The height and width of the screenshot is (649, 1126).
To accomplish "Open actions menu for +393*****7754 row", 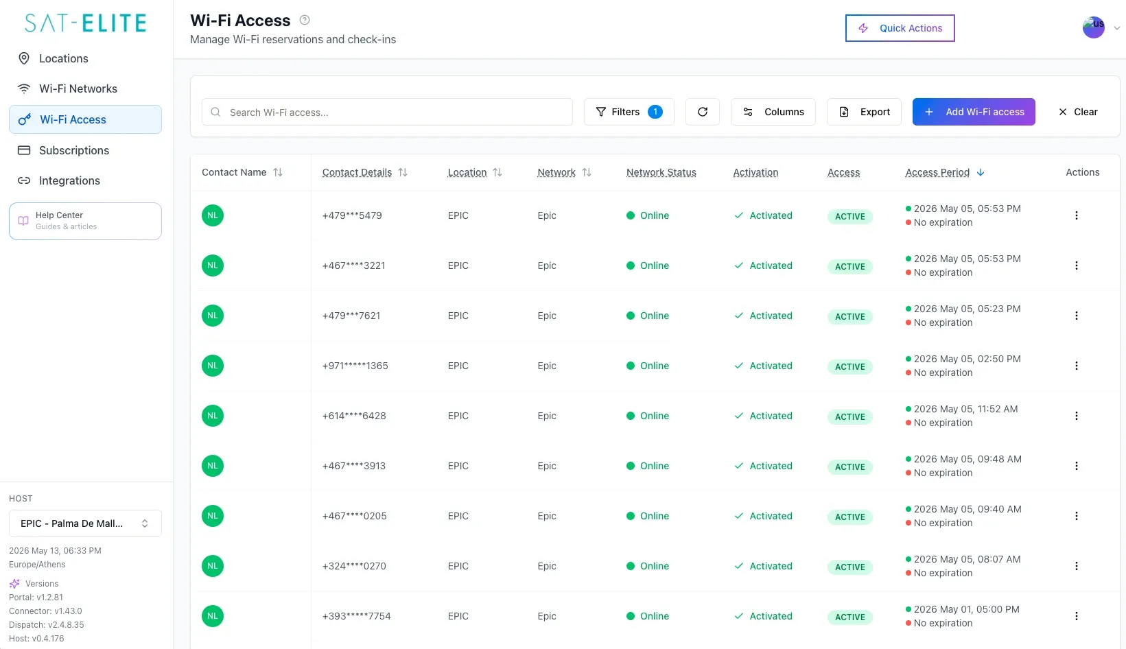I will click(1076, 616).
